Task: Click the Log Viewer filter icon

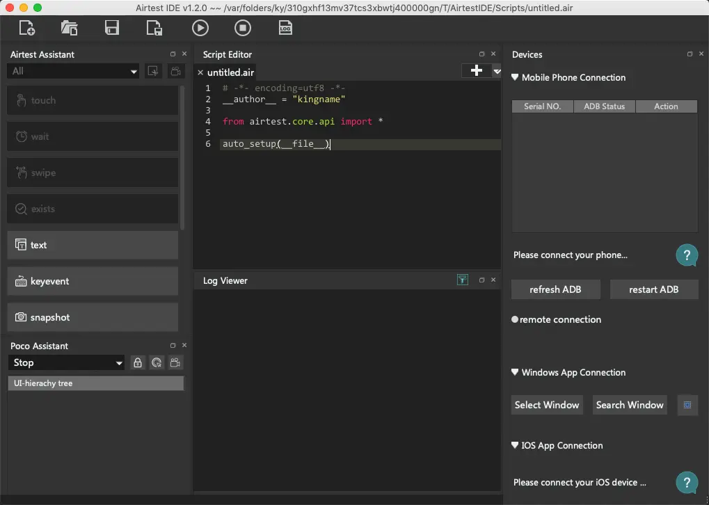Action: pos(462,280)
